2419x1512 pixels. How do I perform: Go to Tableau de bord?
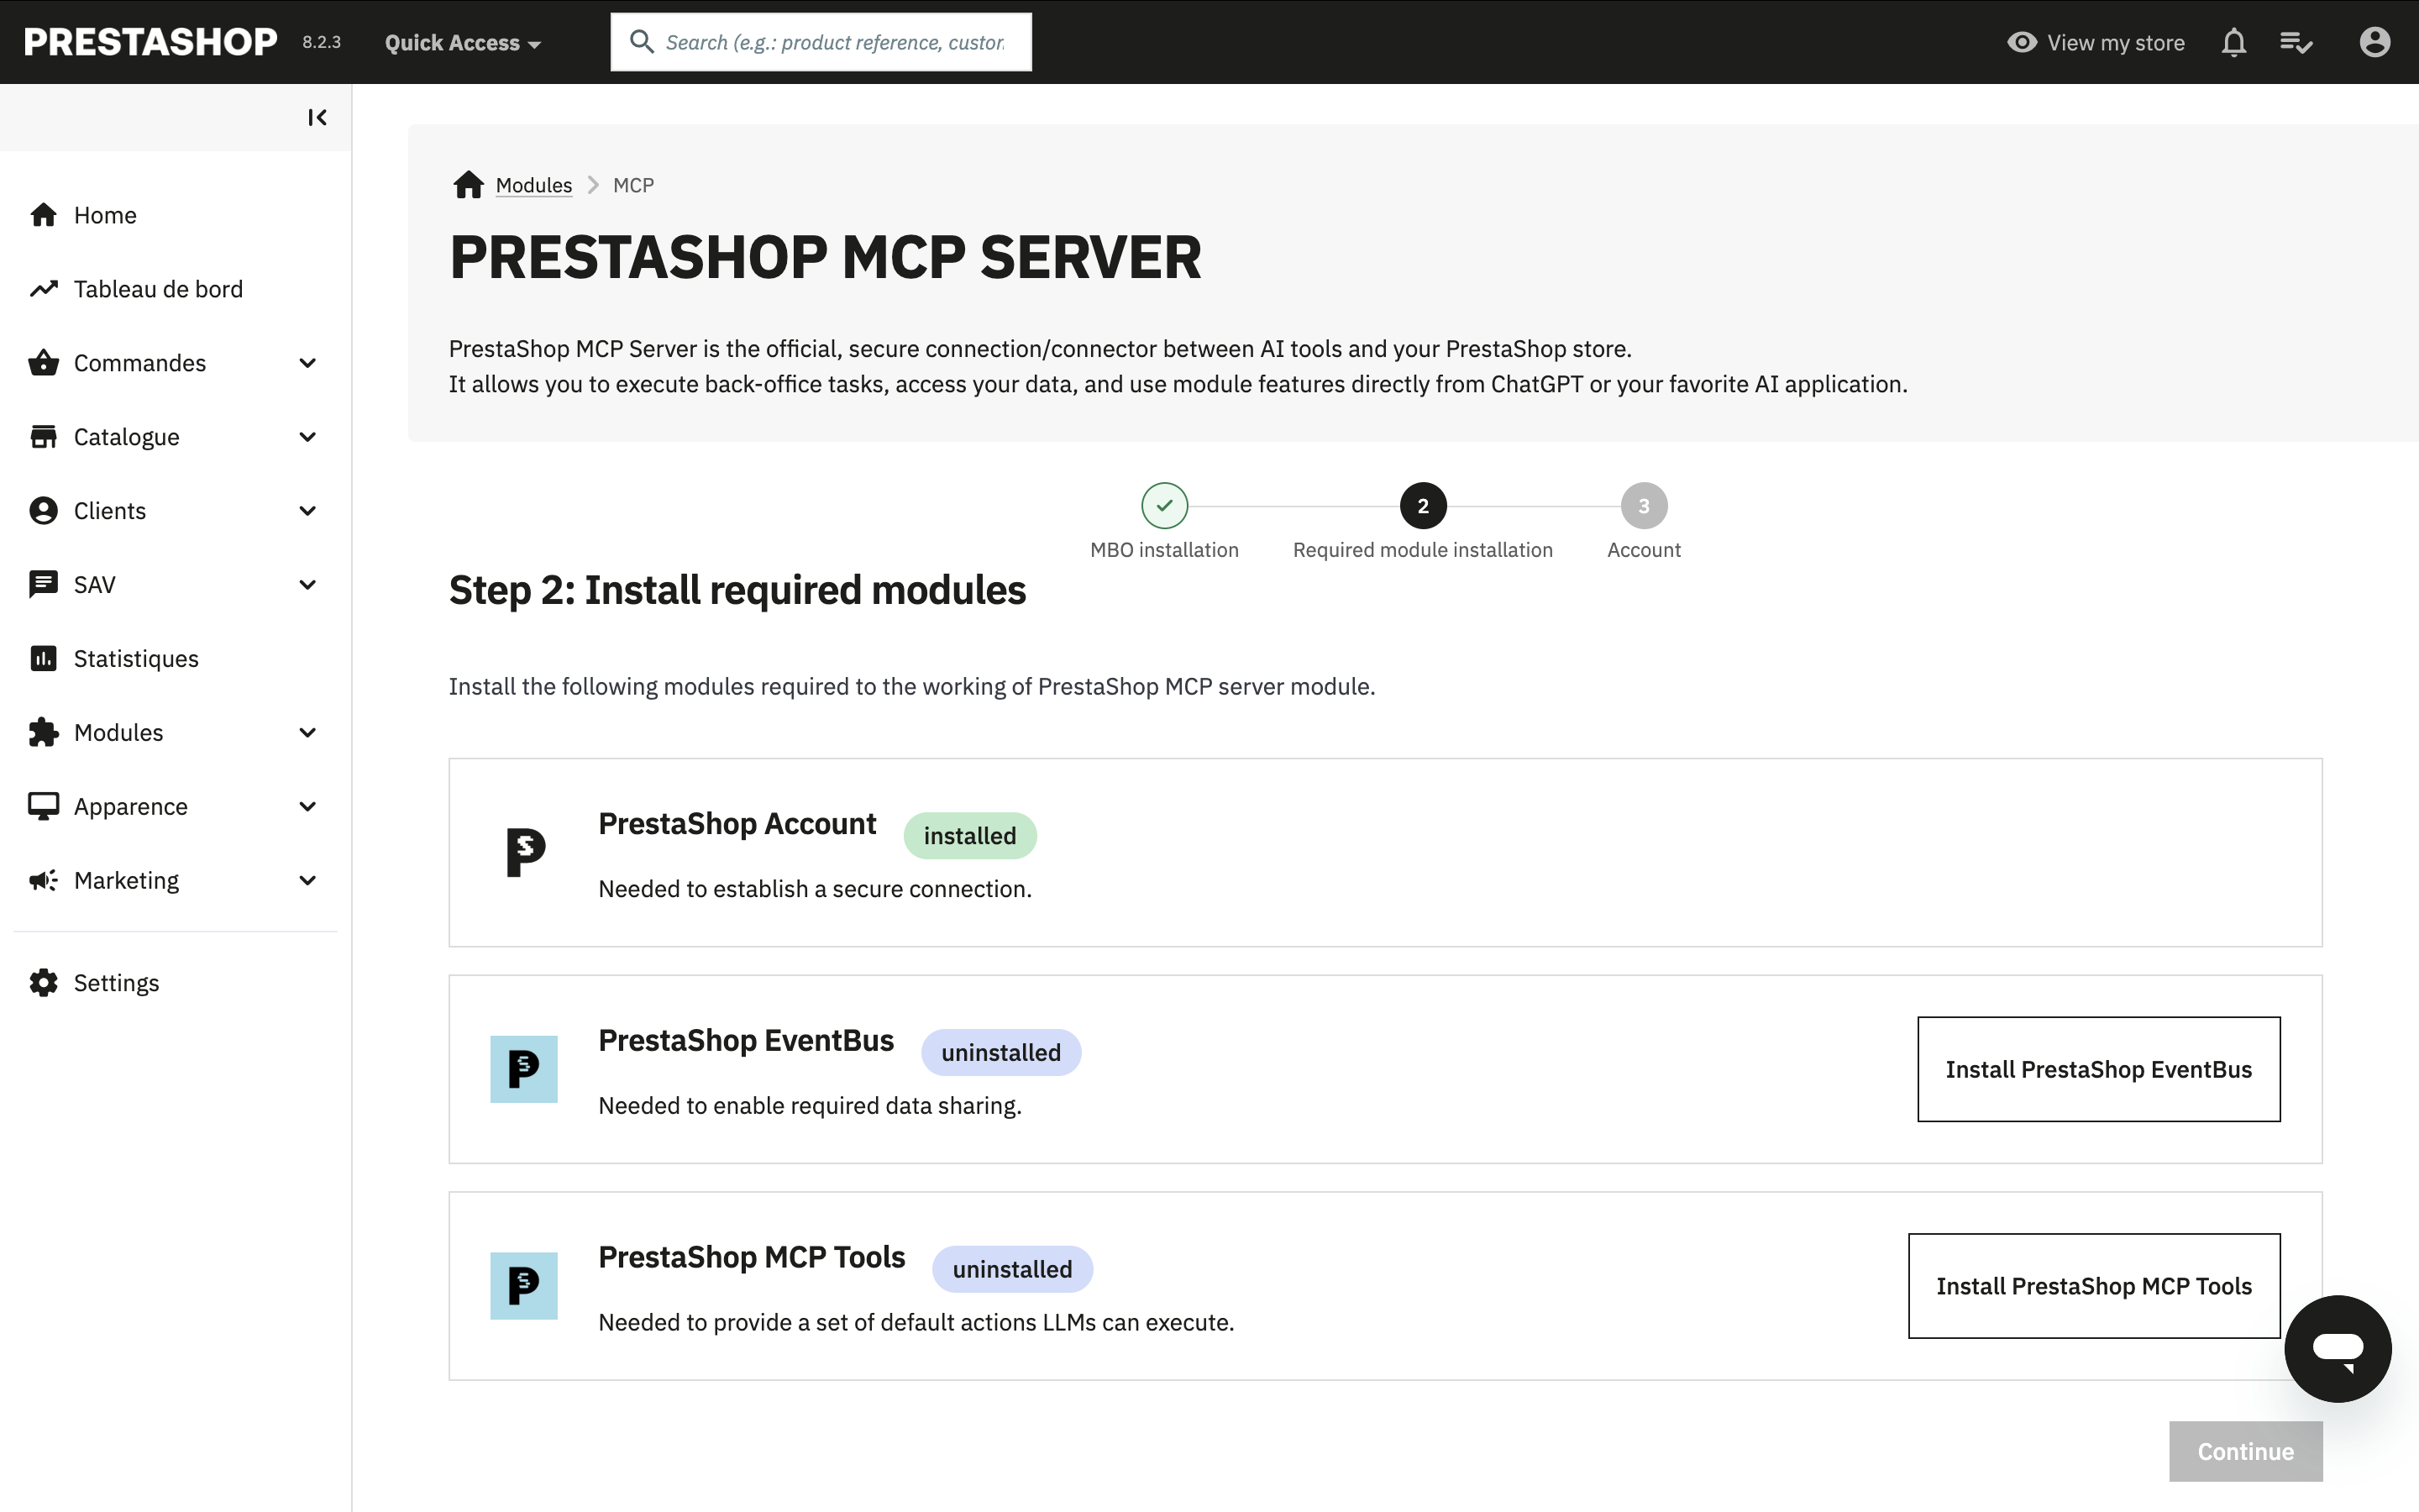click(158, 289)
